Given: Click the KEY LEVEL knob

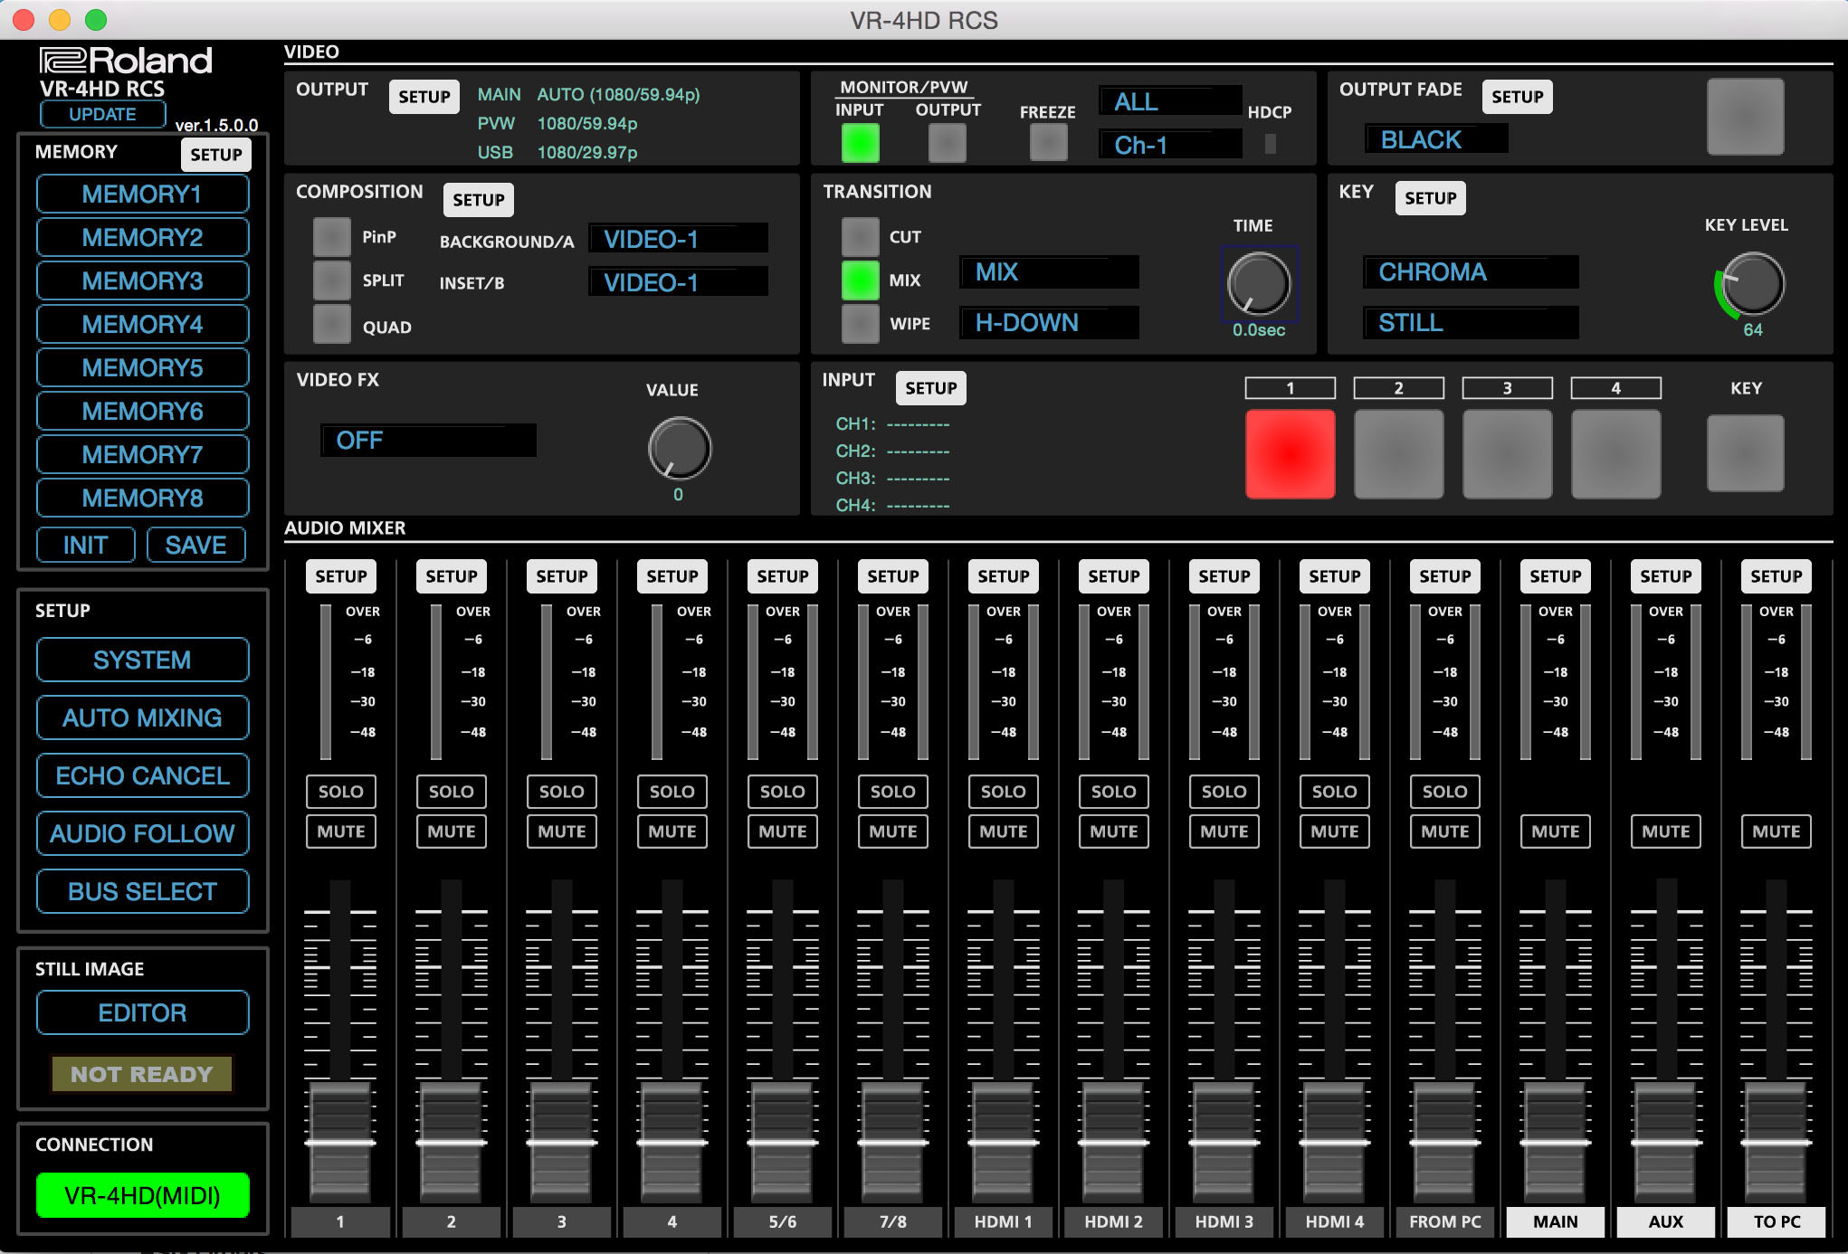Looking at the screenshot, I should (1752, 283).
